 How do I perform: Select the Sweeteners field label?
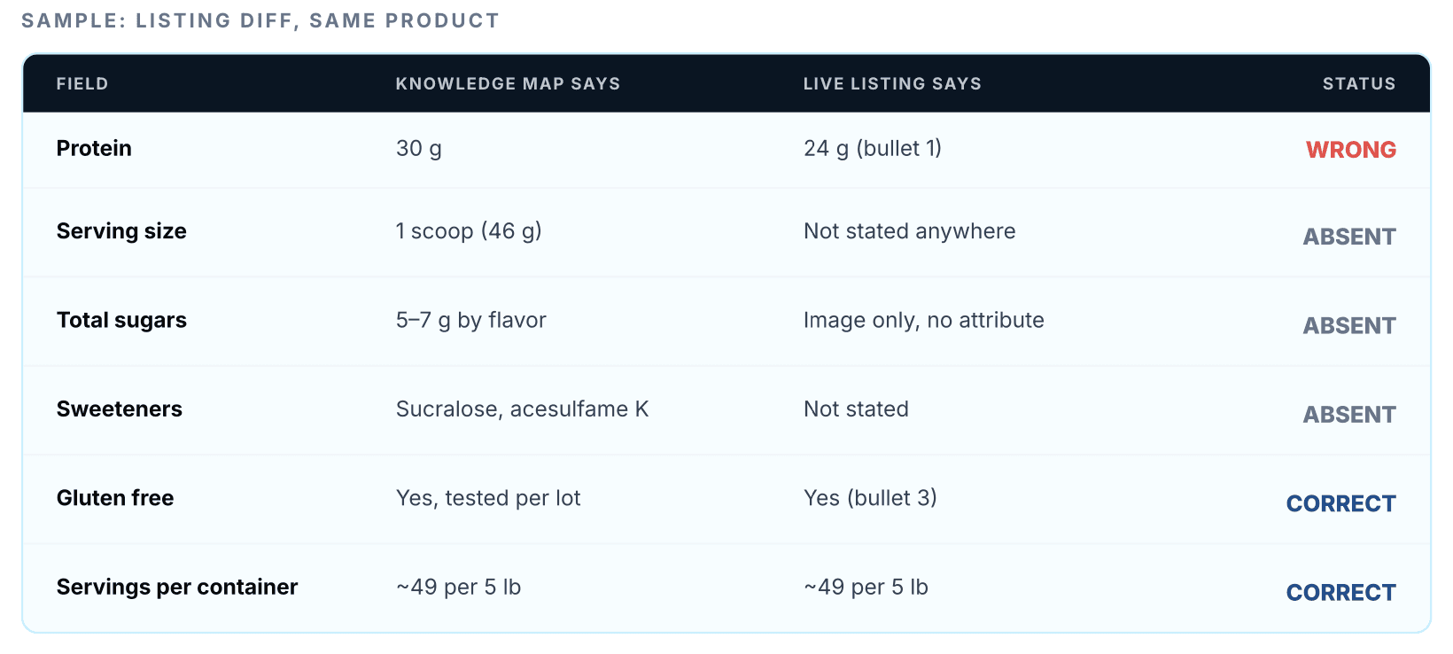click(x=120, y=409)
